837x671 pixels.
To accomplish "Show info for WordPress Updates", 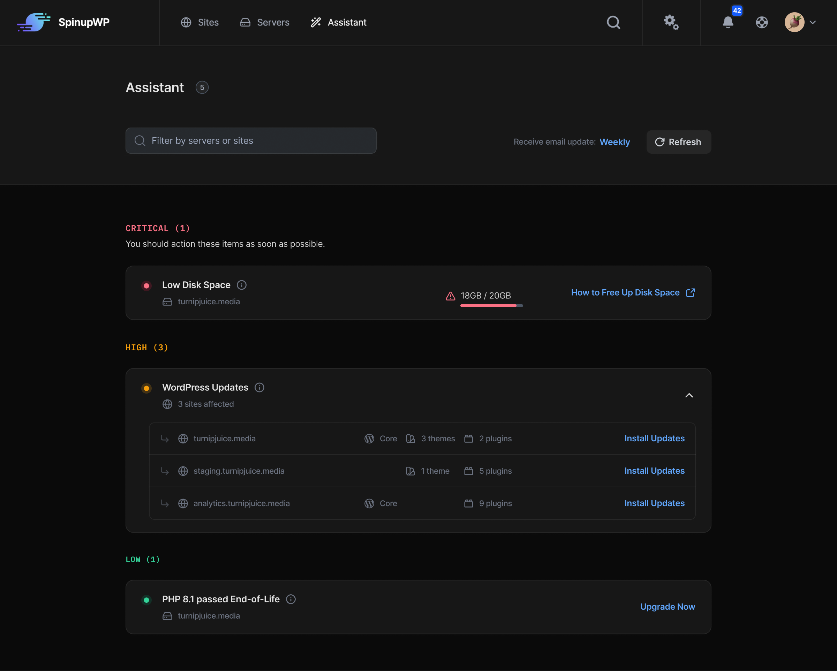I will point(259,387).
